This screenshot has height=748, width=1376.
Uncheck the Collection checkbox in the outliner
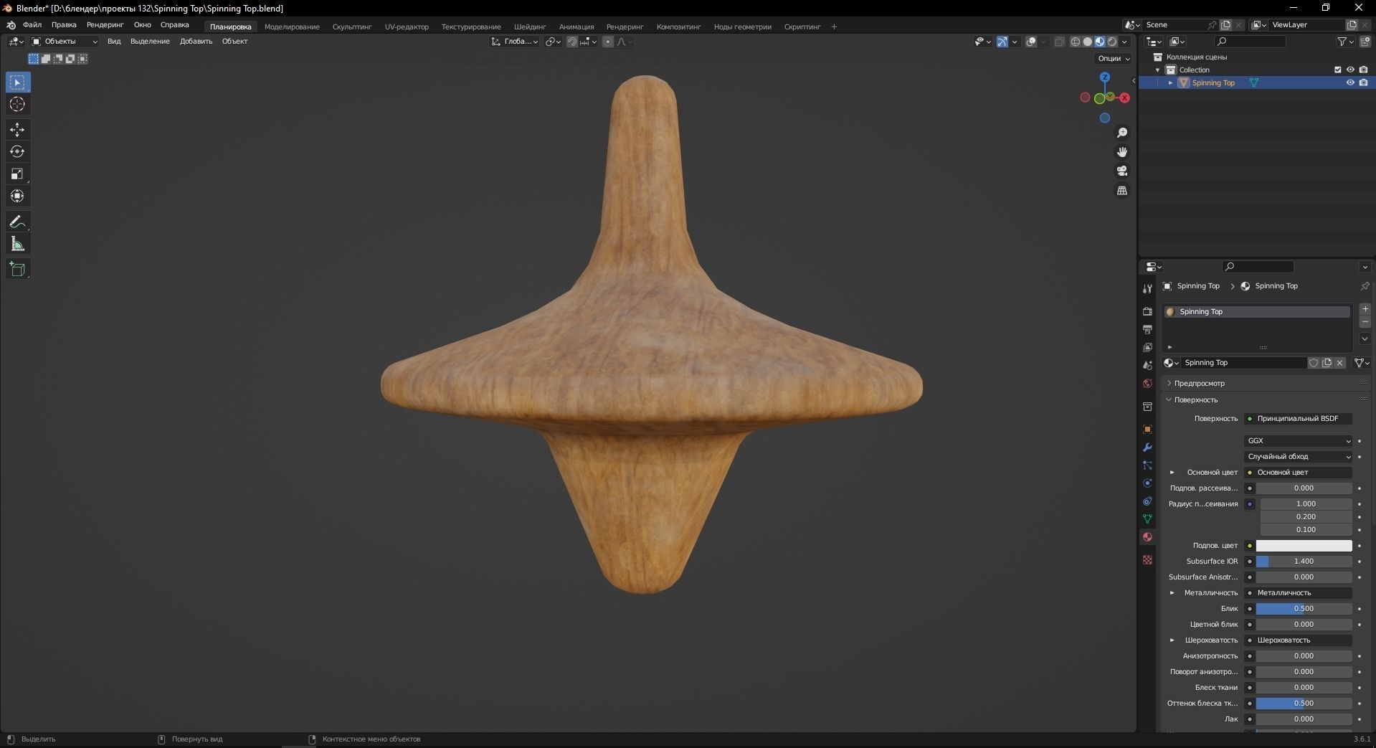1338,70
